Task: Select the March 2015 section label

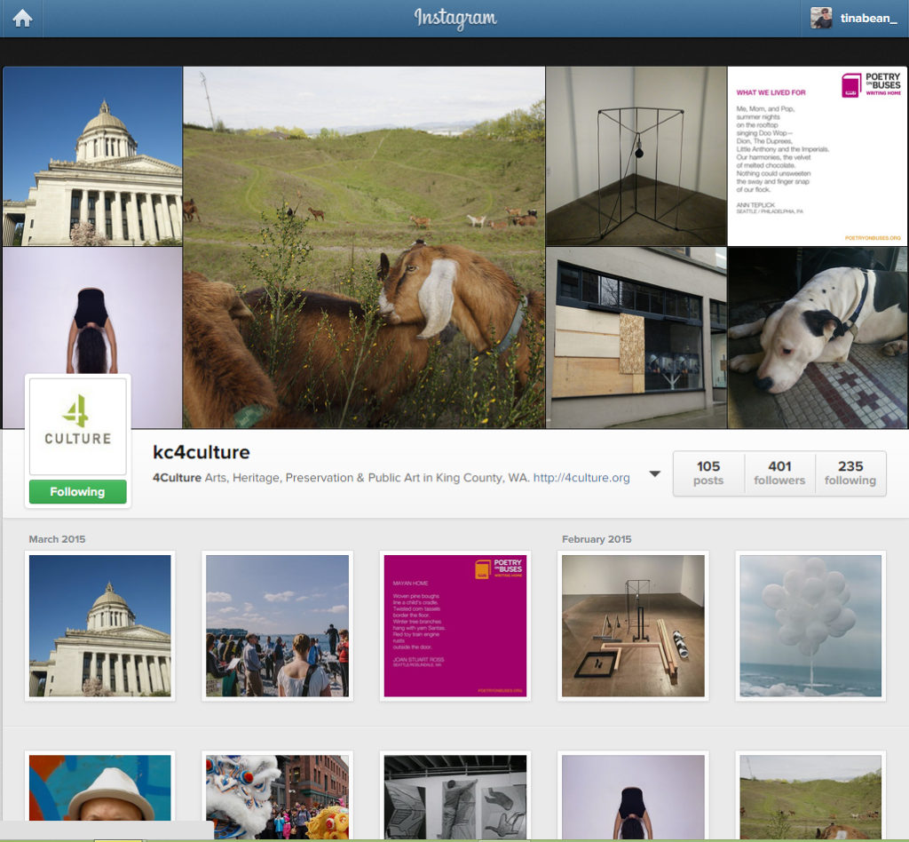Action: 58,539
